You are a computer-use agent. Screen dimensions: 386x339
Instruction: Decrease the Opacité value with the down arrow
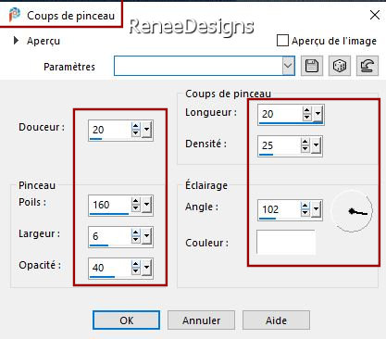pos(135,271)
